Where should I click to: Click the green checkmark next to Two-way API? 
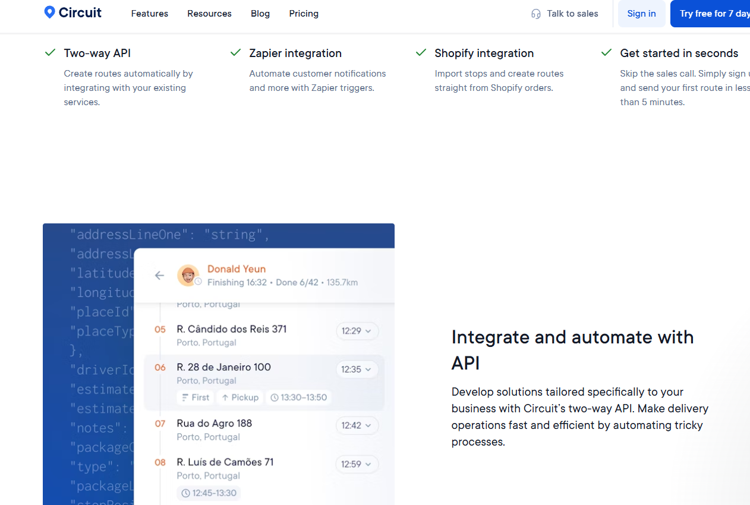click(51, 53)
